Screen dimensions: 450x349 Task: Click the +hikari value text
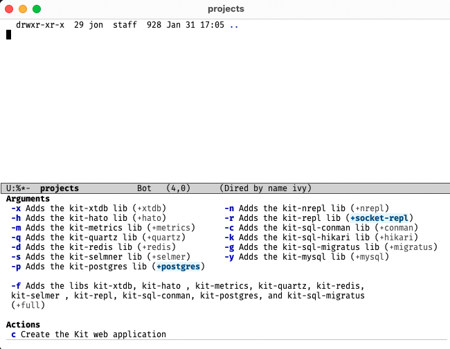point(396,238)
